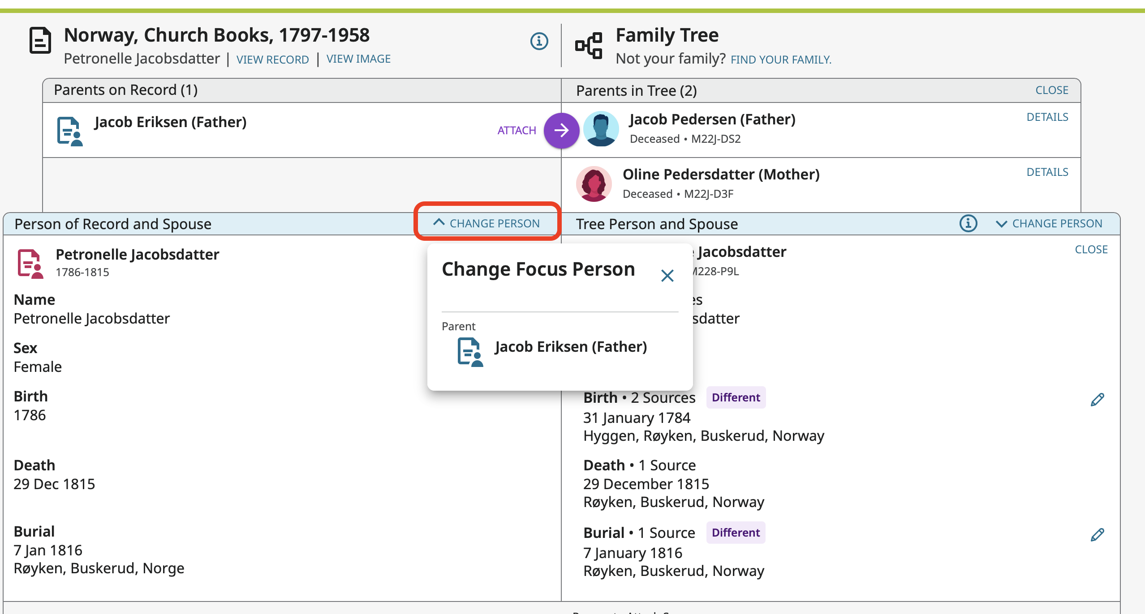Image resolution: width=1145 pixels, height=614 pixels.
Task: Click the Attach text next to Jacob Eriksen
Action: (x=517, y=130)
